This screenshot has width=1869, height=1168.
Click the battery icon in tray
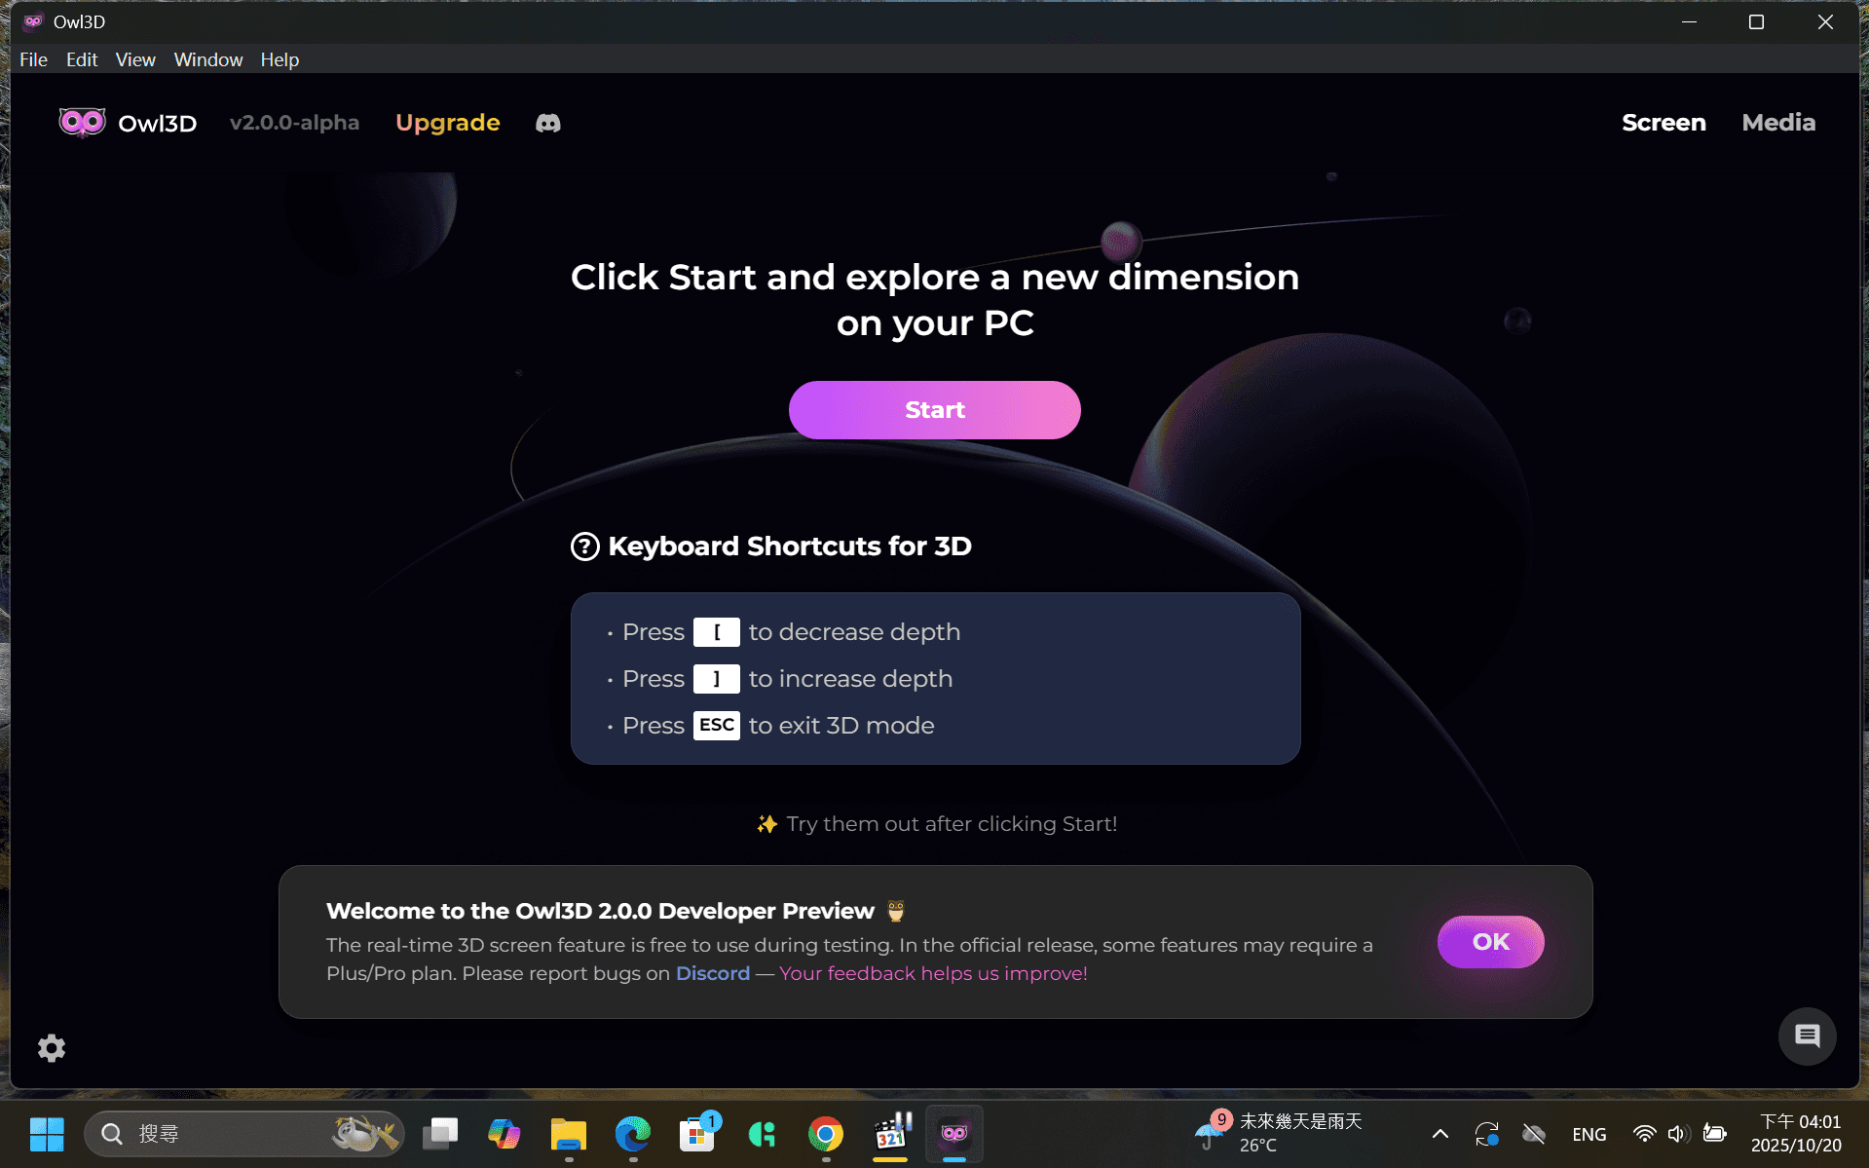coord(1714,1134)
